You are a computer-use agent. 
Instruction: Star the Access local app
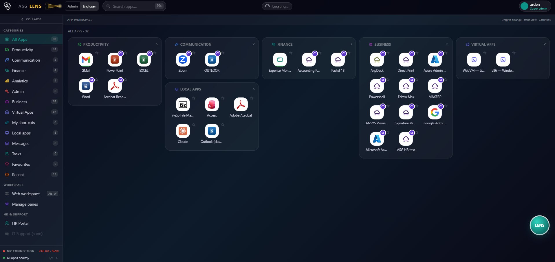(x=223, y=98)
